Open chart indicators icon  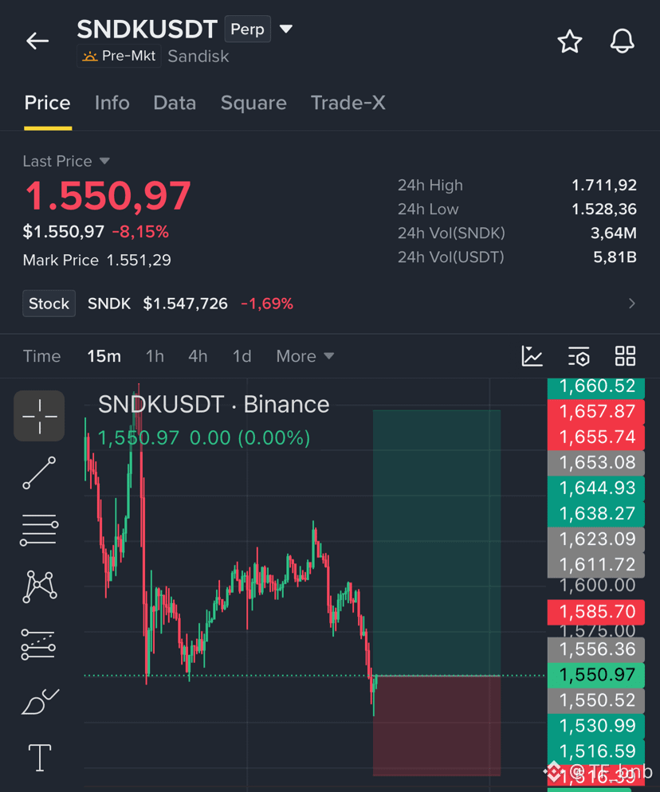pyautogui.click(x=532, y=356)
